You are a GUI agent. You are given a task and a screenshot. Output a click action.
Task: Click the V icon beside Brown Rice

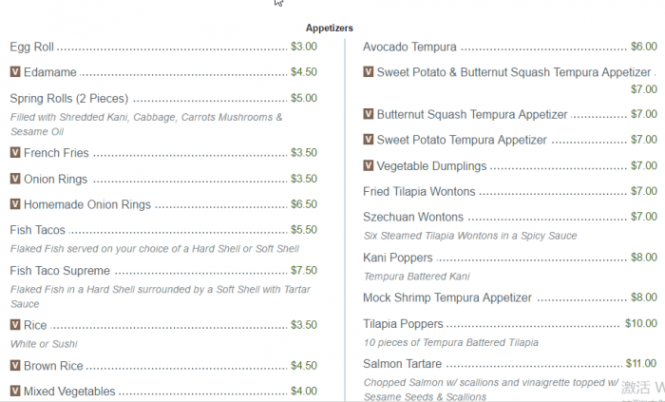pos(15,365)
